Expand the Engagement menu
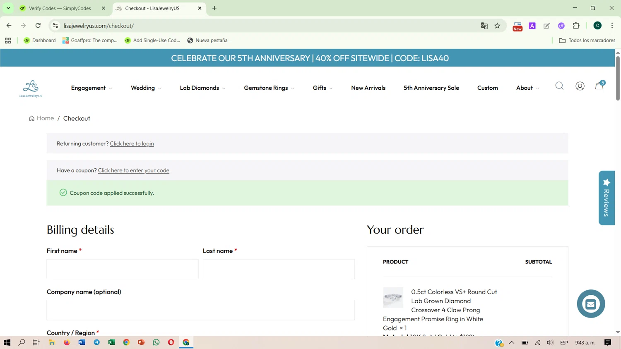This screenshot has height=349, width=621. point(91,88)
